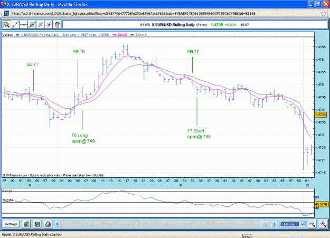Click the left arrow of chart scrollbar
Image resolution: width=330 pixels, height=238 pixels.
57,224
